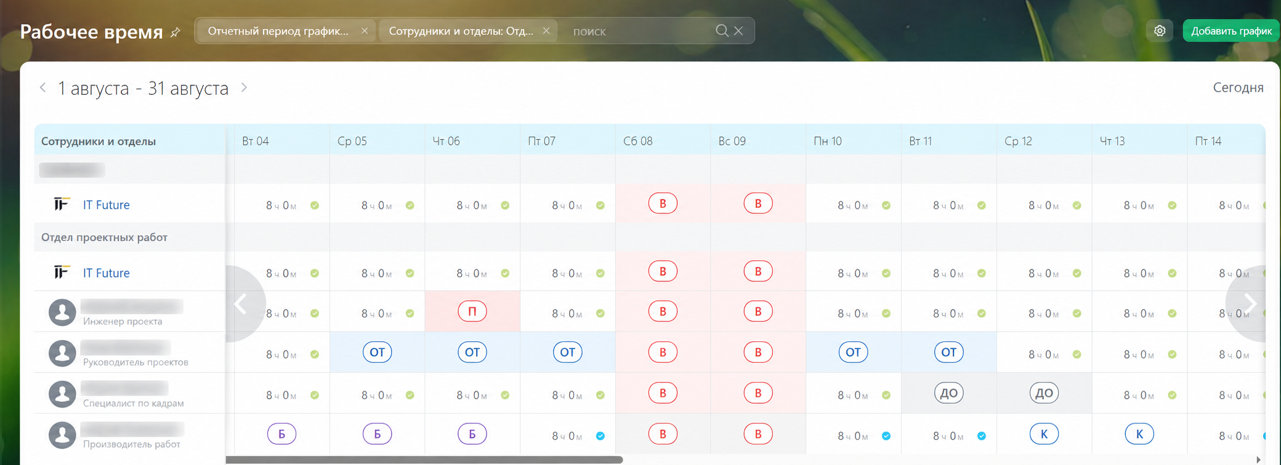1281x465 pixels.
Task: Open Сотрудники и отделы filter chip
Action: [x=461, y=31]
